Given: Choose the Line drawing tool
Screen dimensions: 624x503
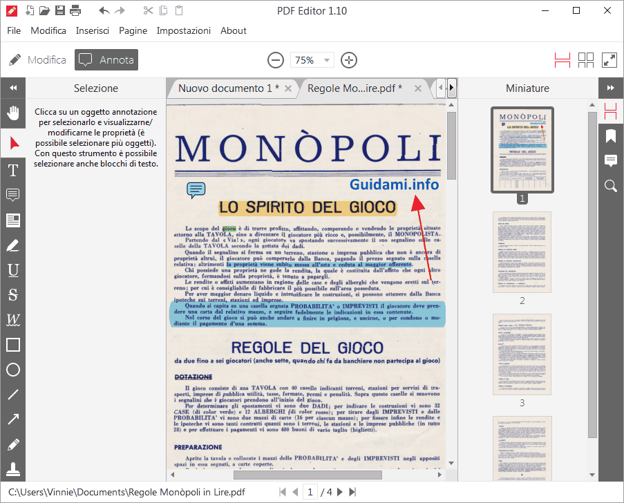Looking at the screenshot, I should coord(13,395).
